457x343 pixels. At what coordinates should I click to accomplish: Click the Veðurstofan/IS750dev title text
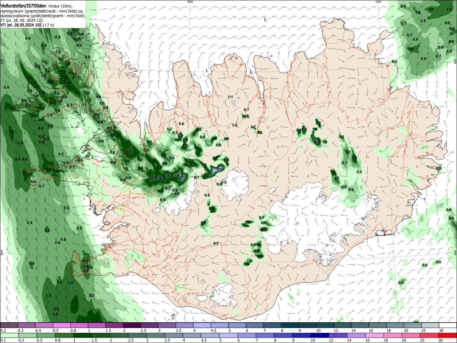[x=23, y=6]
